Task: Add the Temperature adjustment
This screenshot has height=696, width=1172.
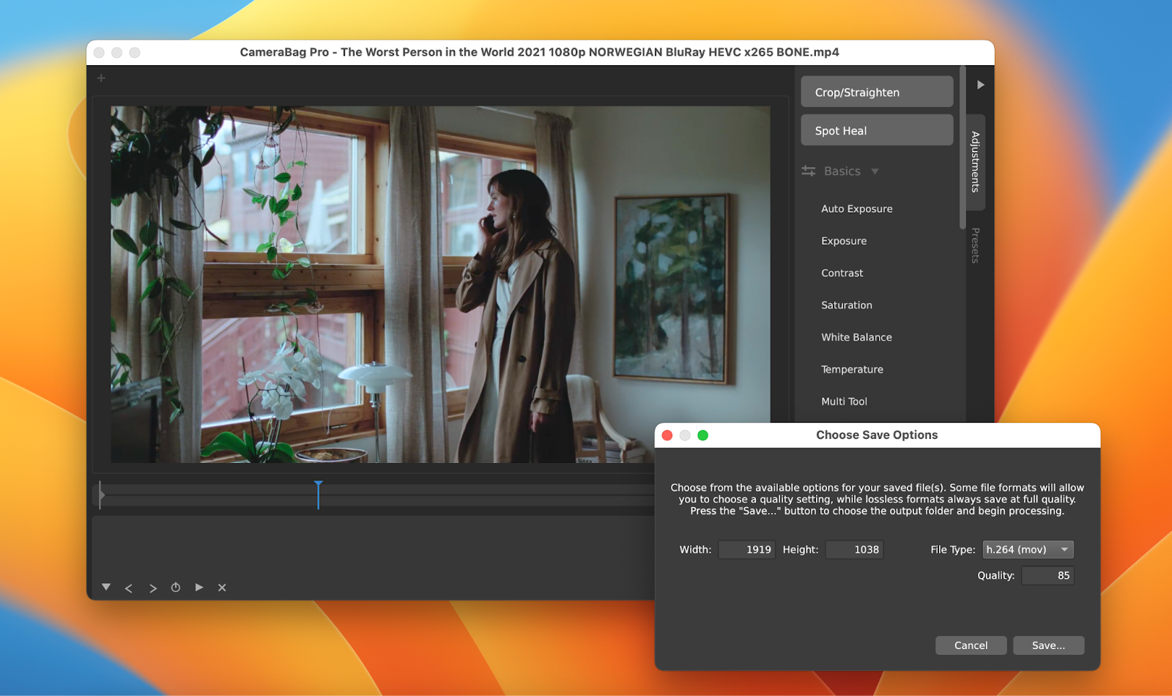Action: [x=852, y=370]
